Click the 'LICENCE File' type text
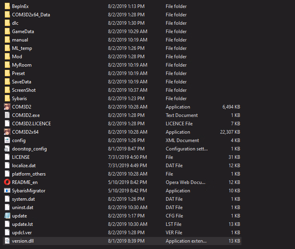The width and height of the screenshot is (295, 249). [179, 124]
